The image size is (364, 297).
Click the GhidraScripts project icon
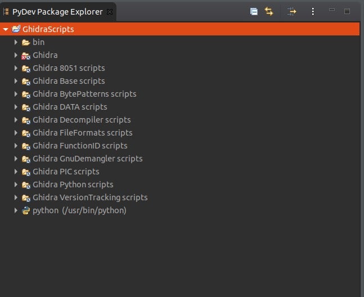point(16,29)
